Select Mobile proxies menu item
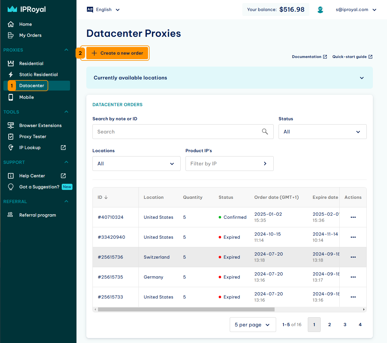The width and height of the screenshot is (387, 343). 26,97
